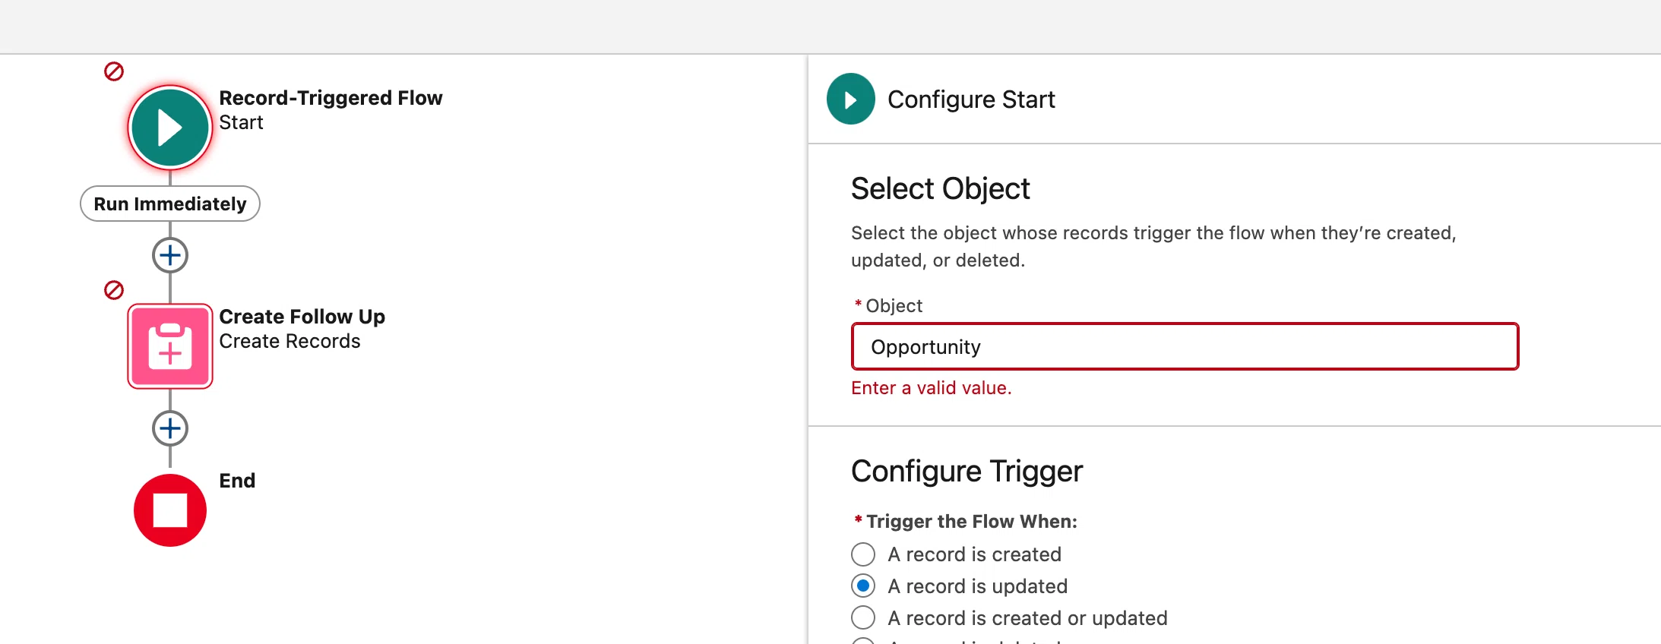
Task: Open the Object combo box with Opportunity
Action: 1185,346
